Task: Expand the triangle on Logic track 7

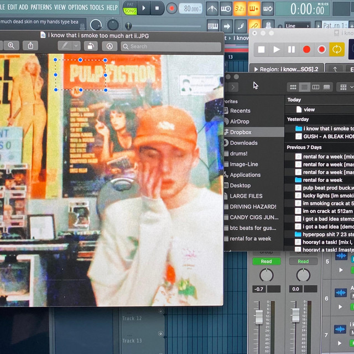Action: pos(340,343)
